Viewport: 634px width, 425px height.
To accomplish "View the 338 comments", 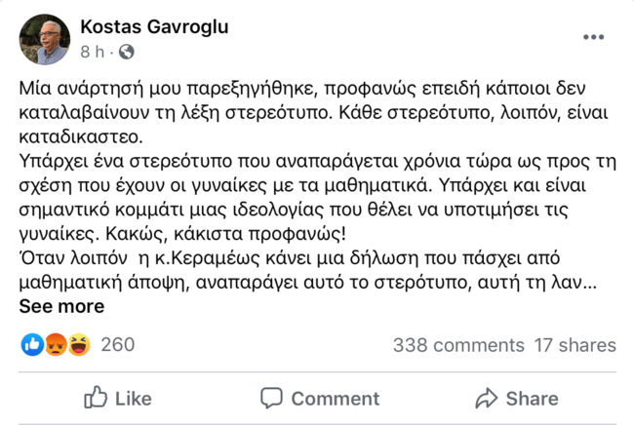I will click(x=457, y=345).
